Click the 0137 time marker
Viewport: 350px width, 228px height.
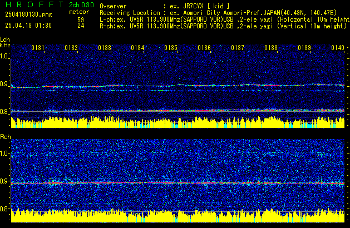[x=238, y=48]
